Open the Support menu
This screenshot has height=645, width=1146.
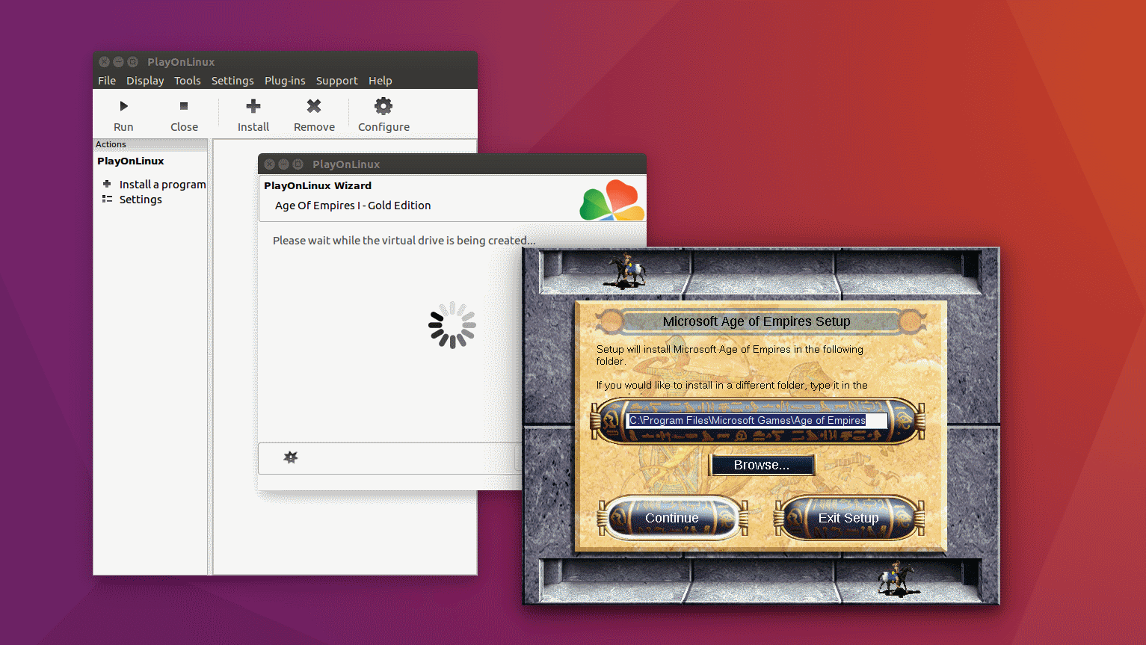336,80
